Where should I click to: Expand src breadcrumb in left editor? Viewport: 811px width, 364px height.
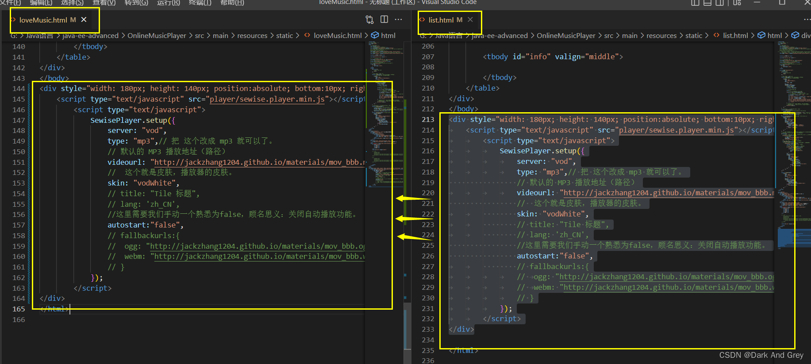pos(200,35)
